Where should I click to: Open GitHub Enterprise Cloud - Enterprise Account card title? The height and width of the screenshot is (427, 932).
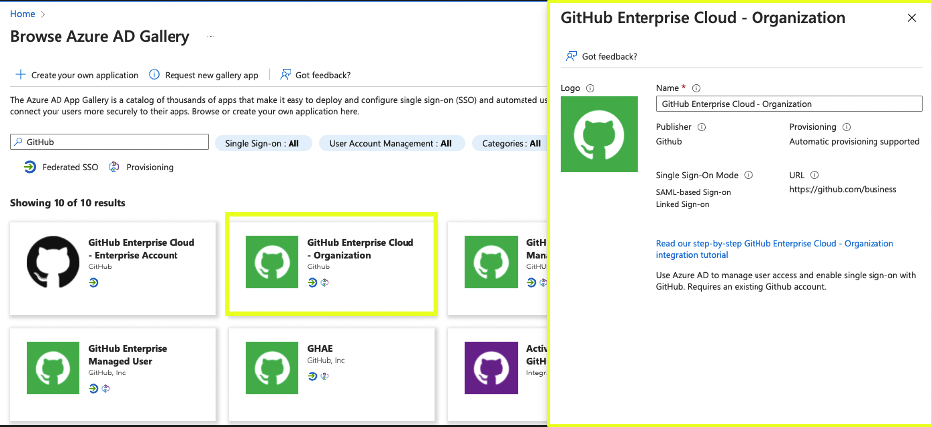pyautogui.click(x=142, y=249)
